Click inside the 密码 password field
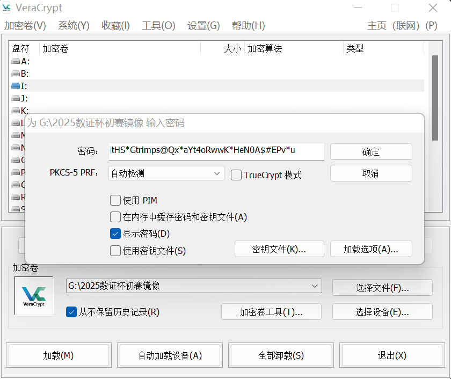 [x=216, y=151]
